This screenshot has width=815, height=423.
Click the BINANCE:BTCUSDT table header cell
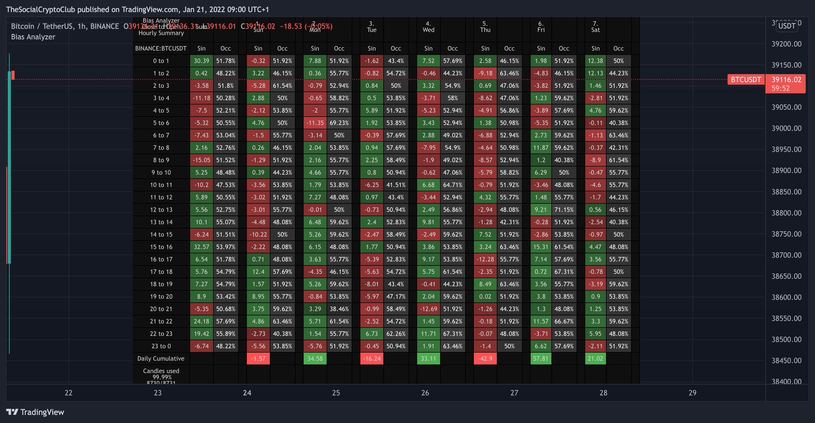(x=161, y=48)
